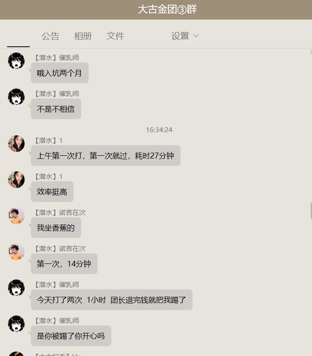The image size is (312, 356).
Task: Click the nickname 【潜水】催乳师 above 不是不相信
Action: coord(56,93)
